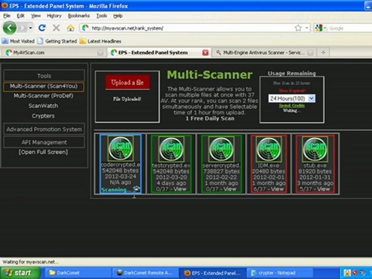Switch to crypter - Notepad taskbar window
Screen dimensions: 372x279
pyautogui.click(x=280, y=273)
